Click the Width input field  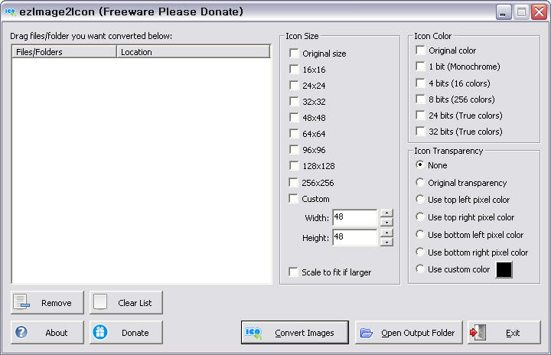point(355,217)
